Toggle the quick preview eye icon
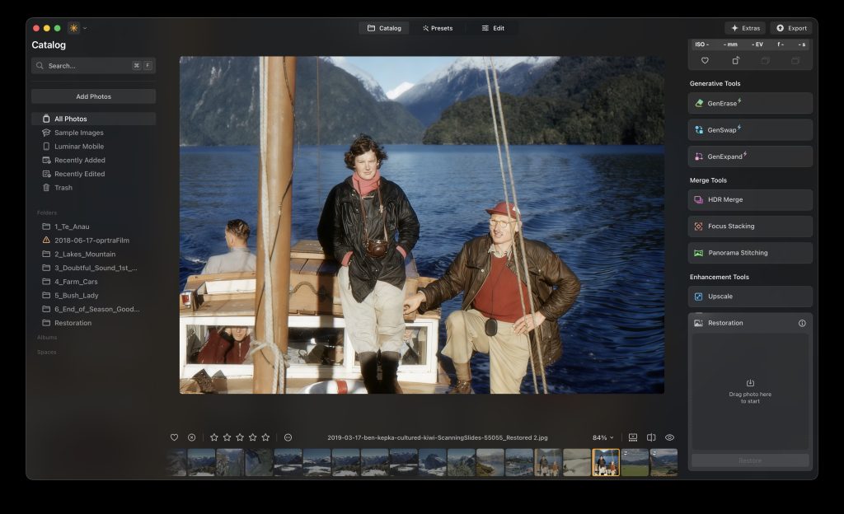This screenshot has height=514, width=844. pos(668,437)
